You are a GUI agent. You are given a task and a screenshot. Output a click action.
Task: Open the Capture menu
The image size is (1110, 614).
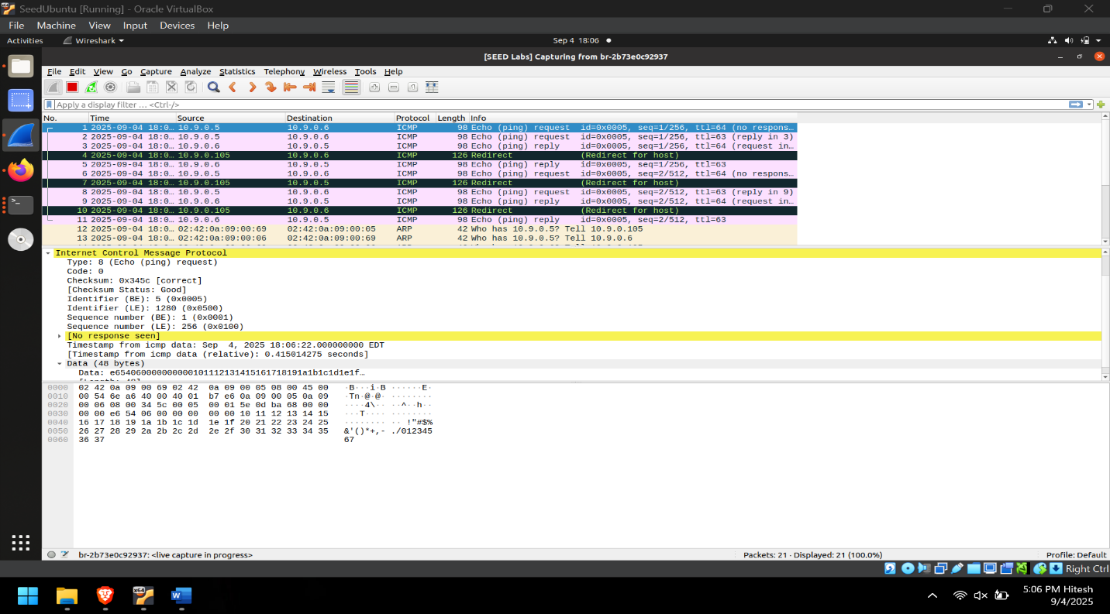156,71
